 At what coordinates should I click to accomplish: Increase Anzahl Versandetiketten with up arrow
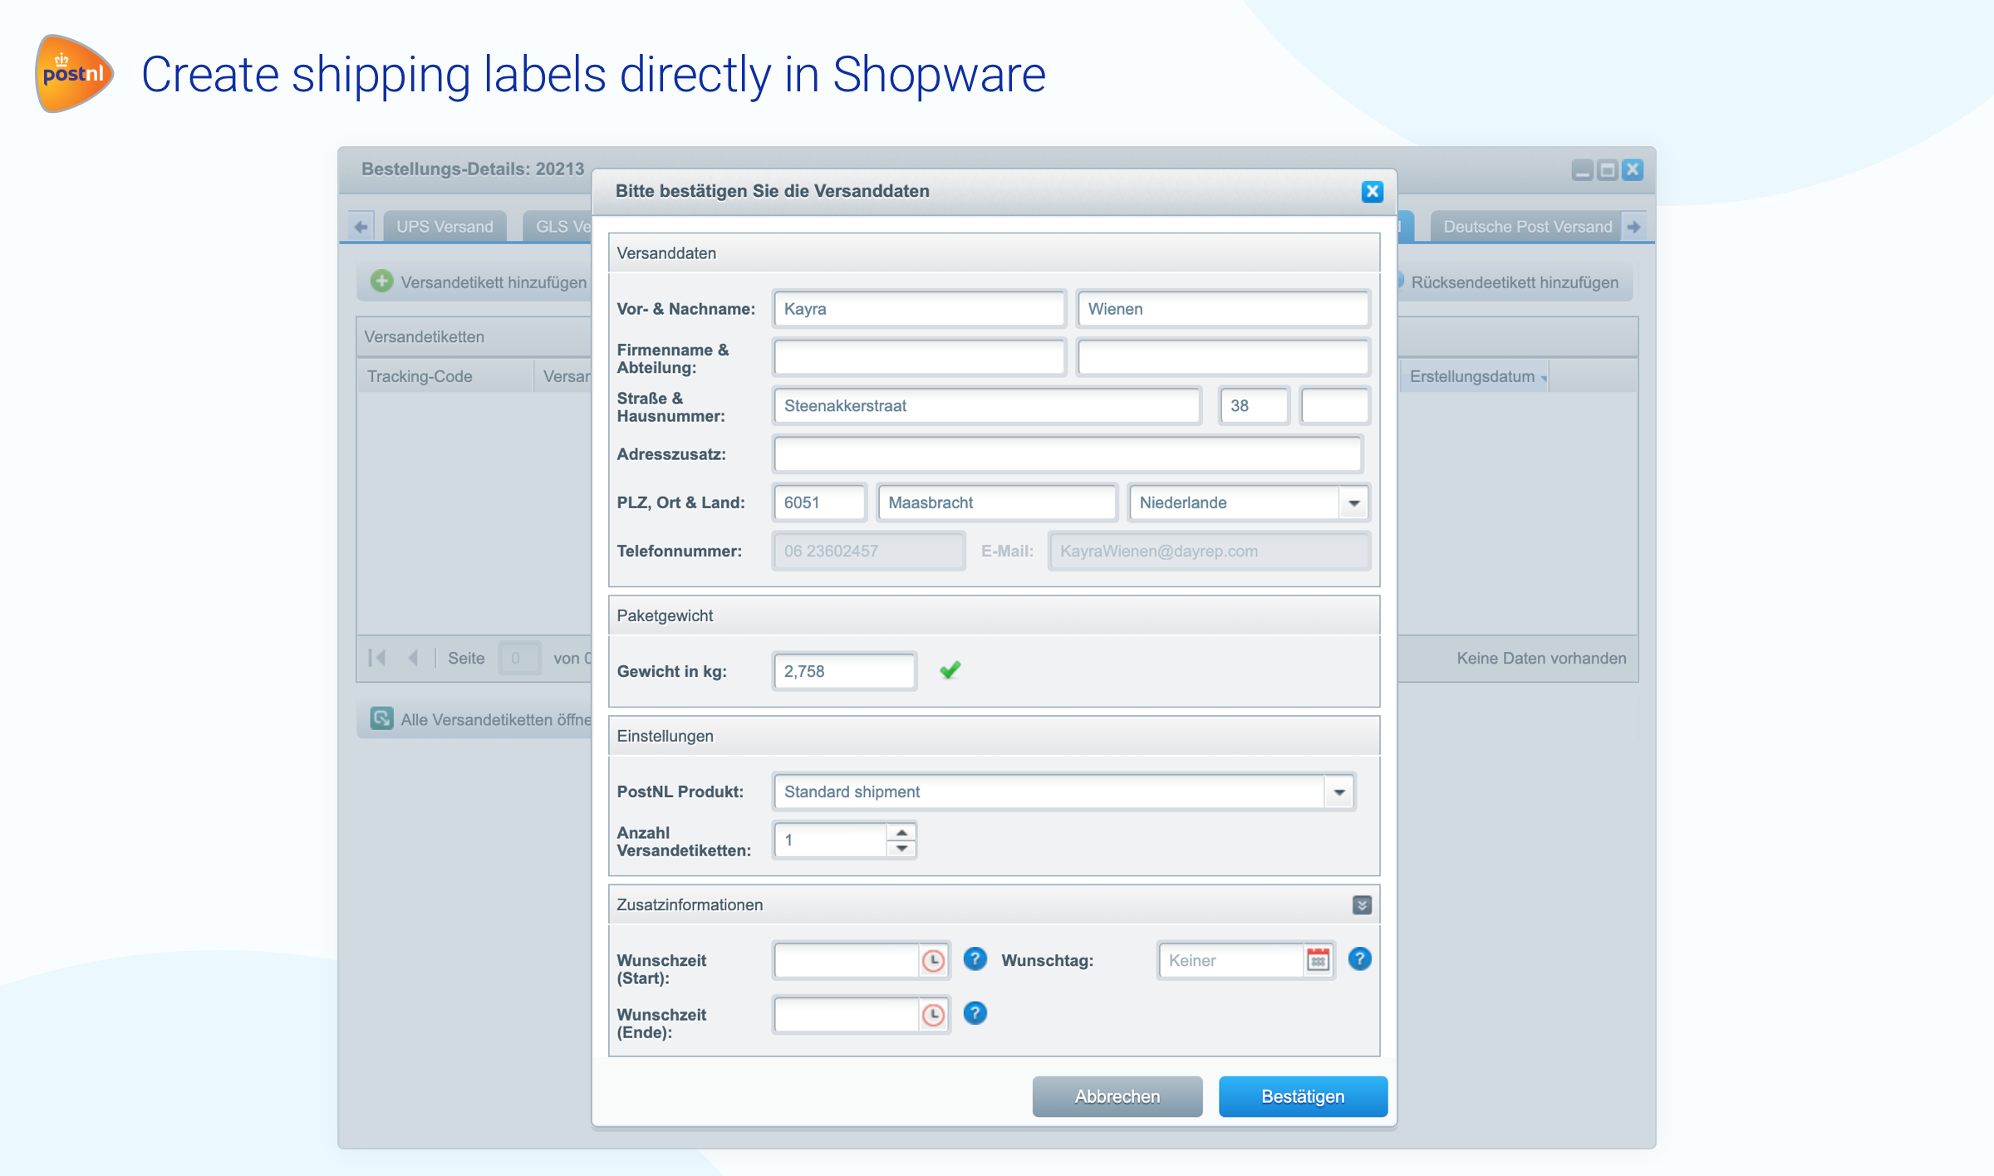point(901,832)
